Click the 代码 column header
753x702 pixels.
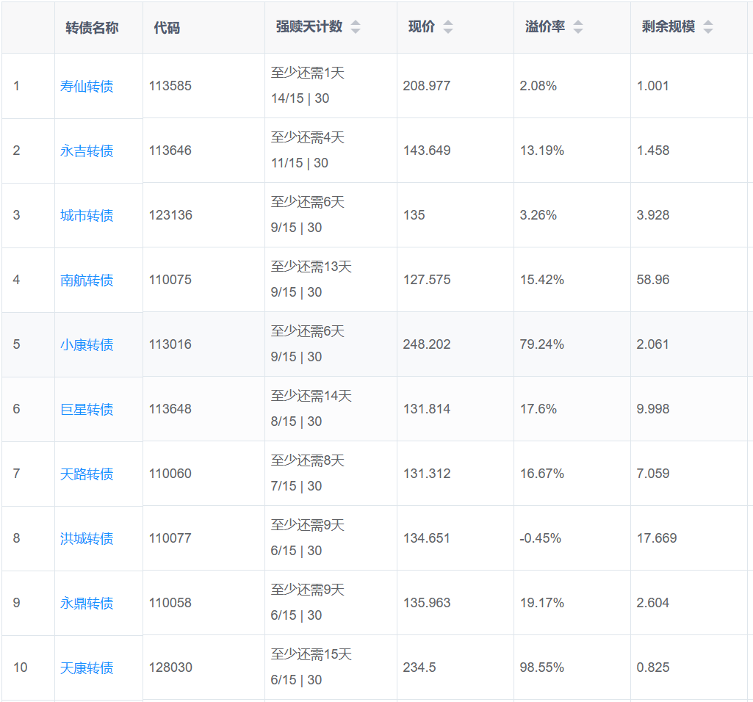167,28
